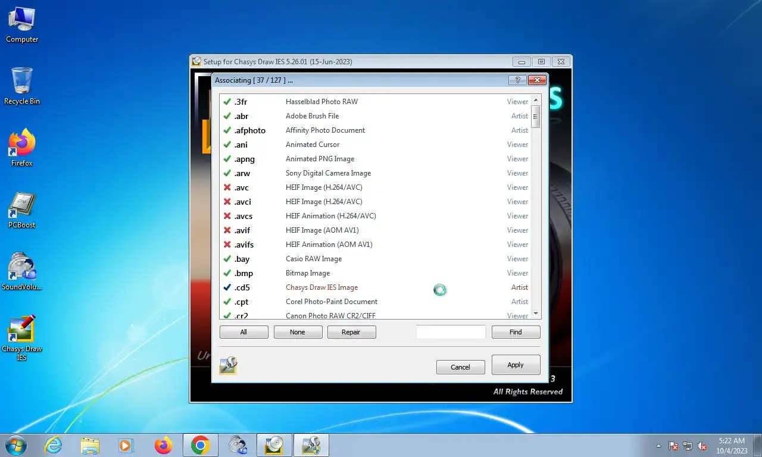Screen dimensions: 762x457
Task: Click the setup window title bar icon
Action: tap(196, 61)
